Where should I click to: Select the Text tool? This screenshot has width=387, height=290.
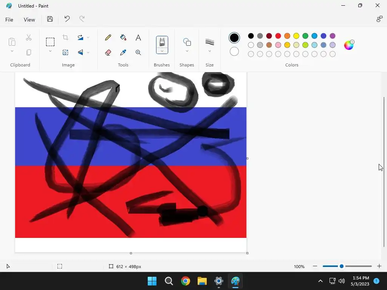pyautogui.click(x=138, y=37)
